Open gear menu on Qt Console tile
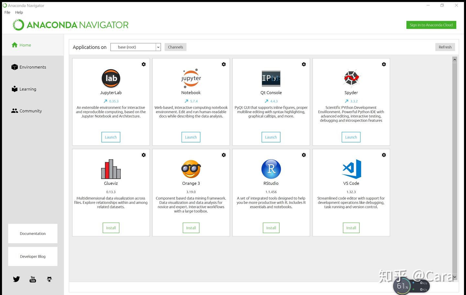 pos(304,64)
